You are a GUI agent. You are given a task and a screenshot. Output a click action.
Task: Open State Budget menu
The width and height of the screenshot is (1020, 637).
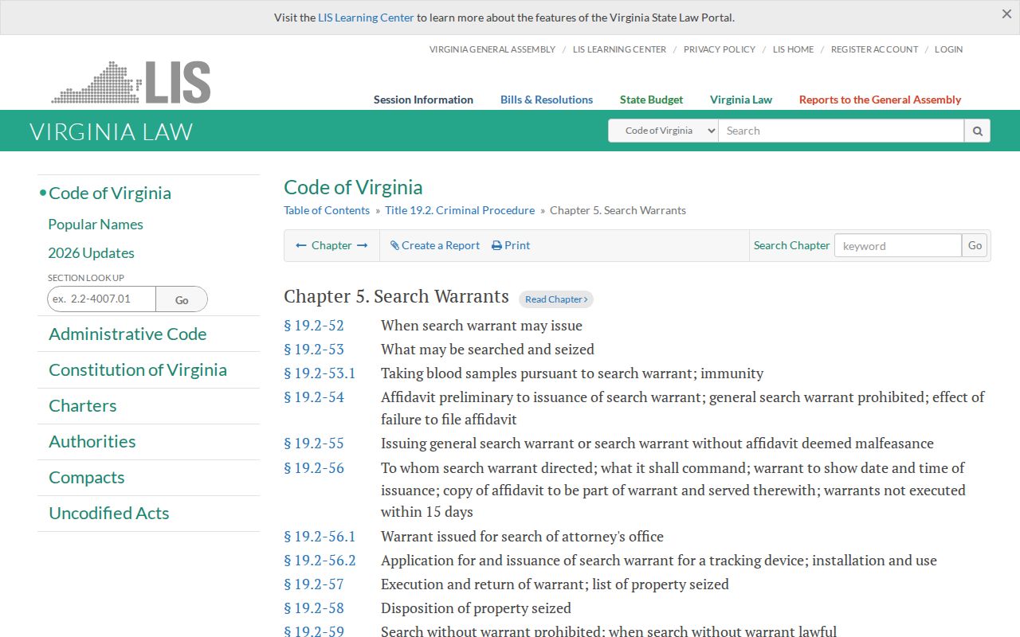651,100
